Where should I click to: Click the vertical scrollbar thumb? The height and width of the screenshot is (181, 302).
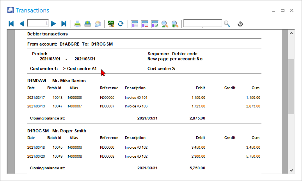(x=291, y=86)
